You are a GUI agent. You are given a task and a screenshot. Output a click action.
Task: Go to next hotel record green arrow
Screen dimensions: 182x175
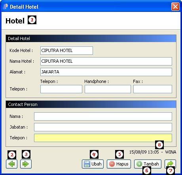pyautogui.click(x=26, y=164)
